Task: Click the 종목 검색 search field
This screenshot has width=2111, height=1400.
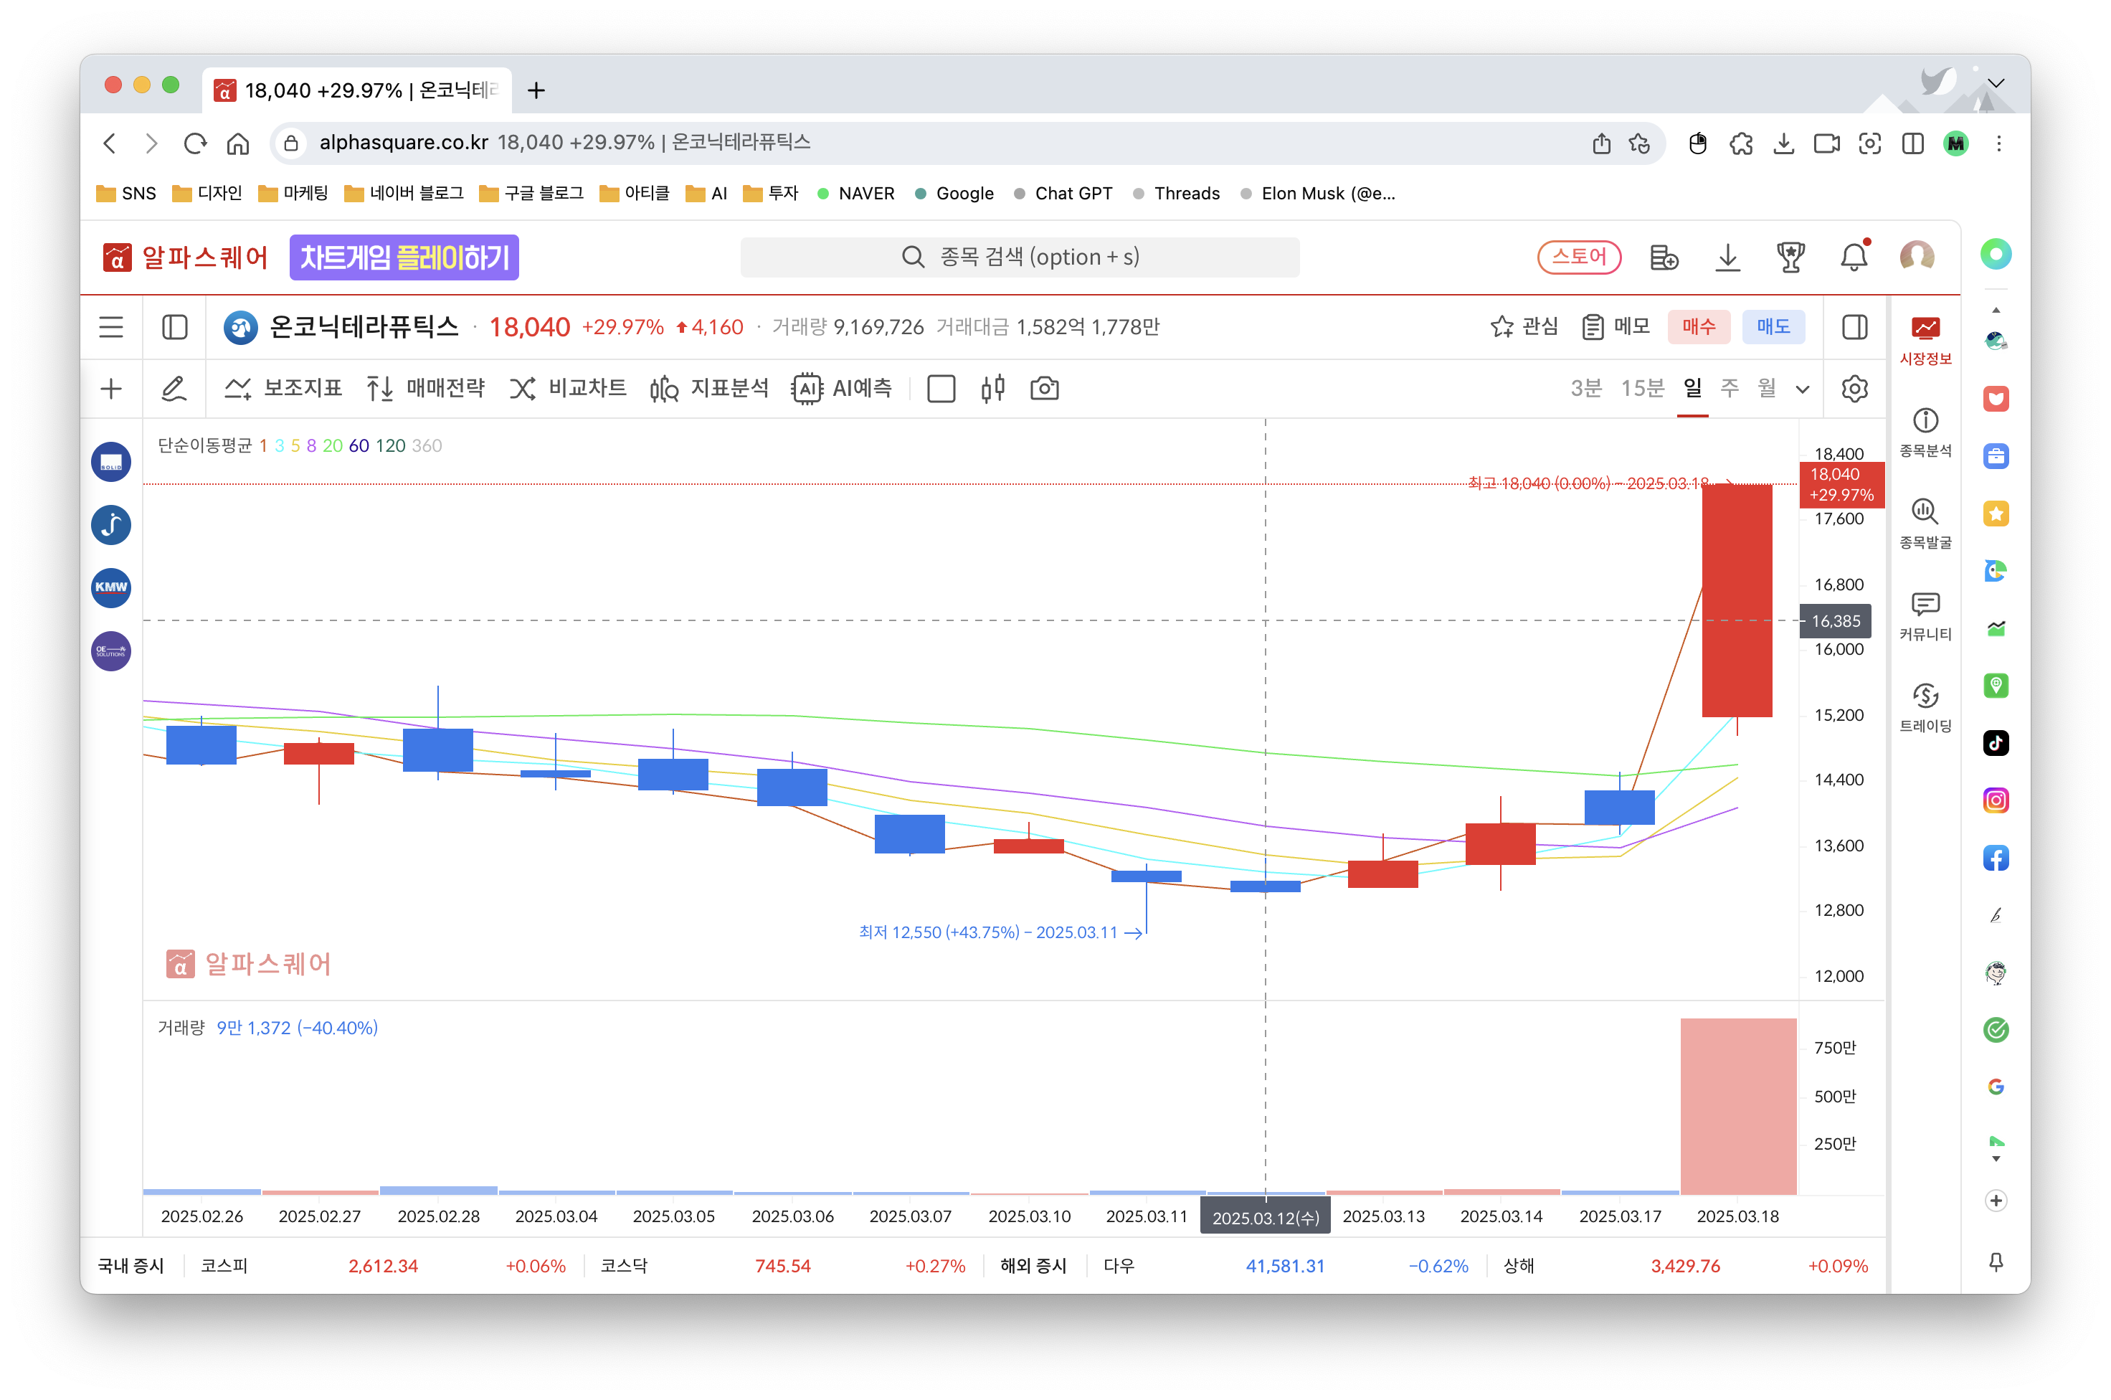Action: pyautogui.click(x=1020, y=257)
